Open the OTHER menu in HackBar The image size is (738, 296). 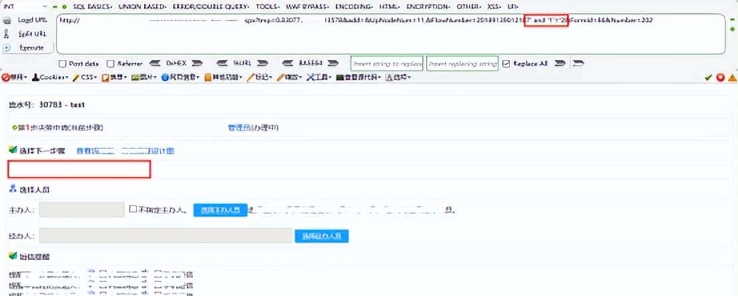click(x=469, y=7)
